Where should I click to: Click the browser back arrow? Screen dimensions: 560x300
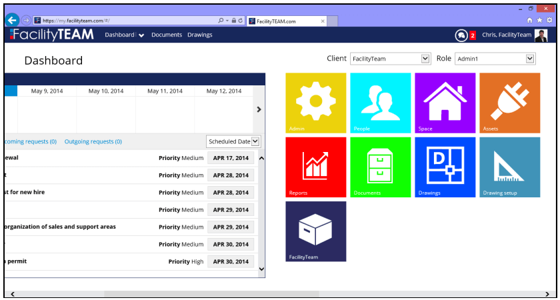12,20
